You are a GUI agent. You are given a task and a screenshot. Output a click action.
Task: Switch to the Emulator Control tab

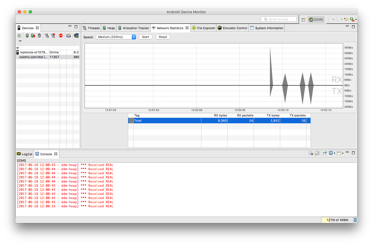[232, 28]
